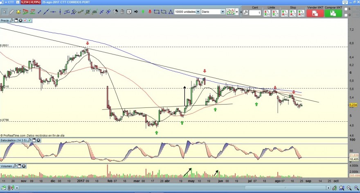Select the arrow pointer cursor tool
This screenshot has width=360, height=193.
tap(4, 12)
